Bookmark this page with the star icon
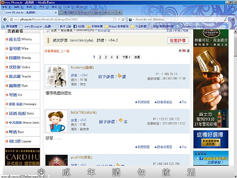 [x=115, y=19]
